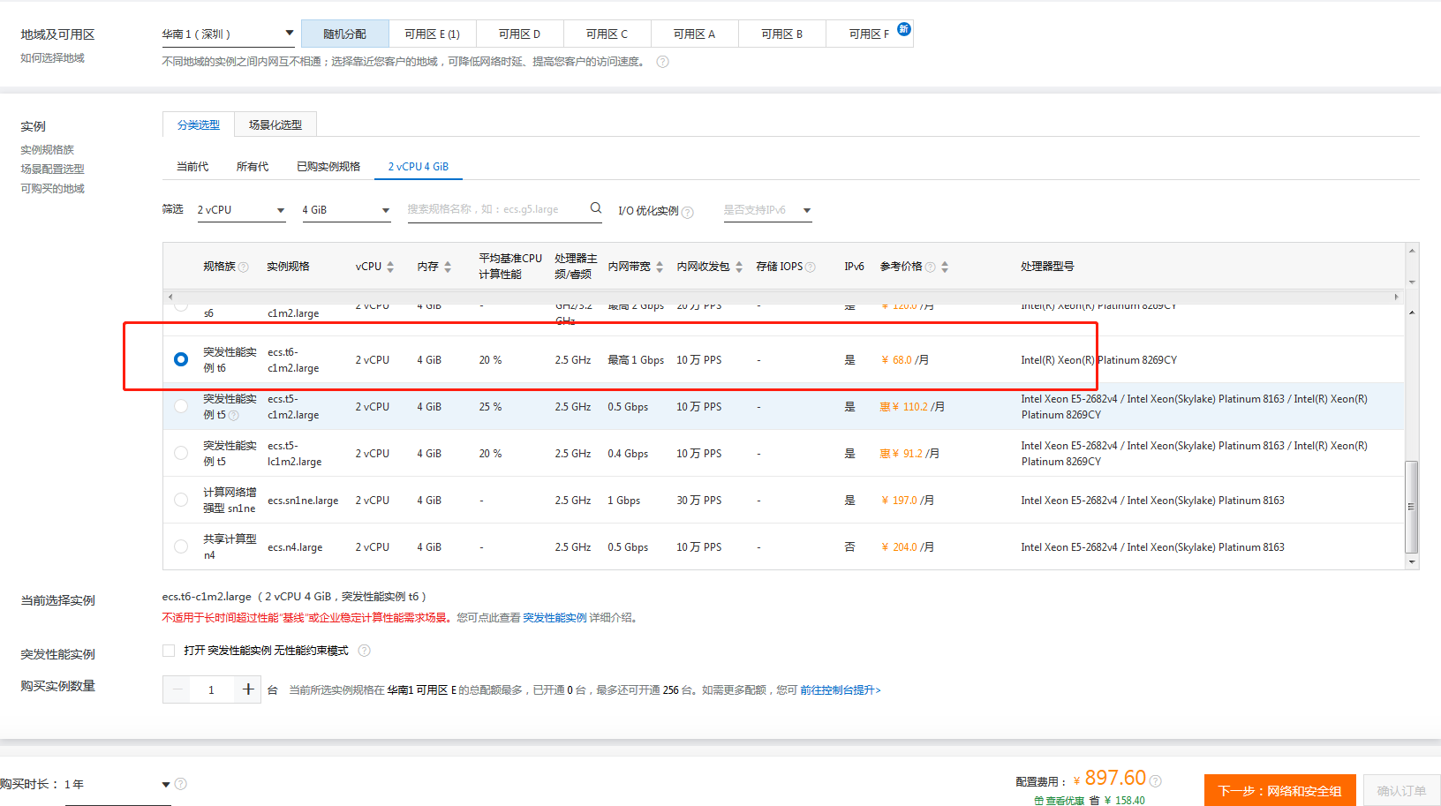Click help icon beside 参考价格 header

[x=930, y=267]
